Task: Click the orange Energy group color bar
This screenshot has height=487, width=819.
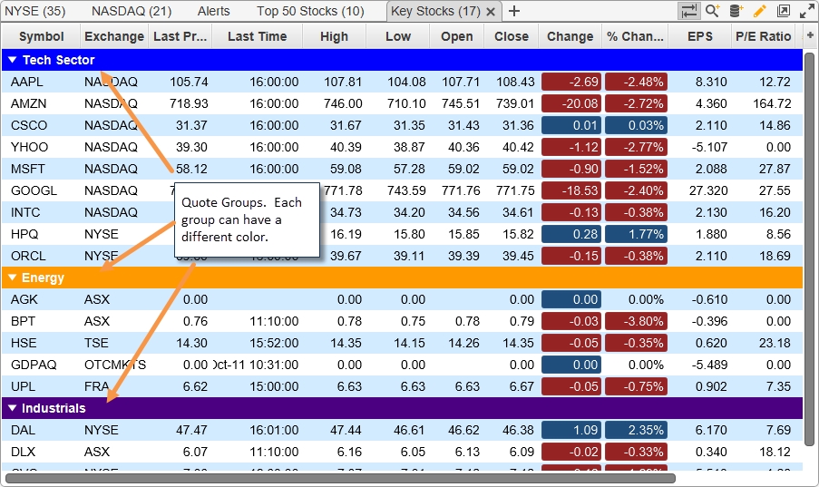Action: point(408,278)
